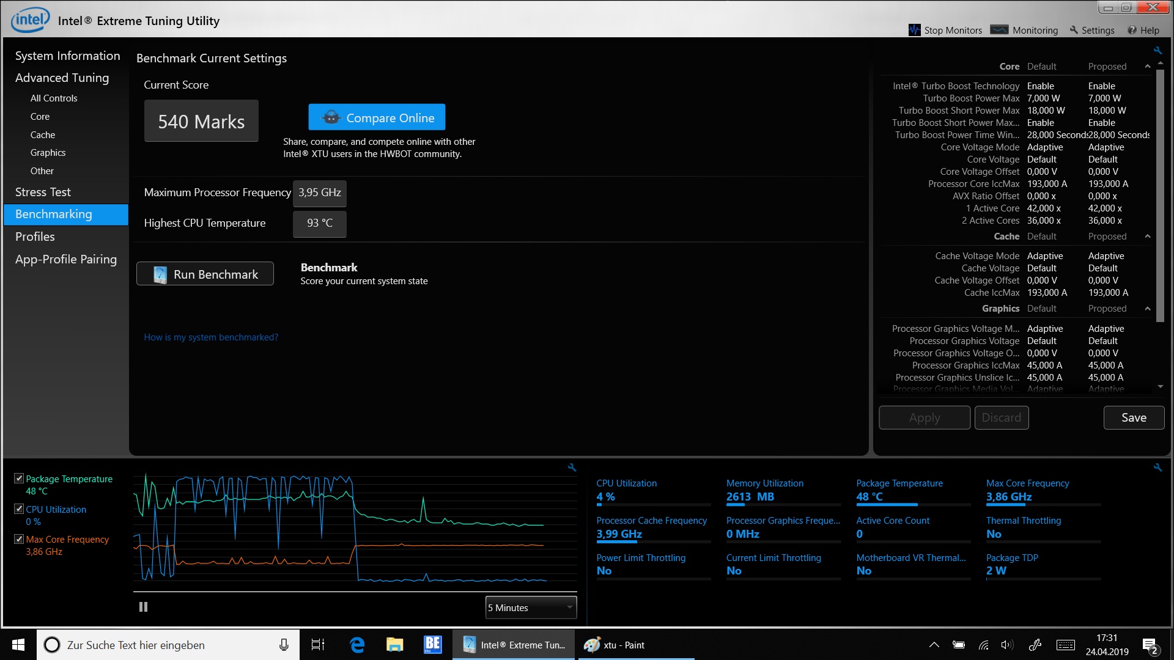This screenshot has width=1174, height=660.
Task: Toggle CPU Utilization checkbox on
Action: (x=18, y=508)
